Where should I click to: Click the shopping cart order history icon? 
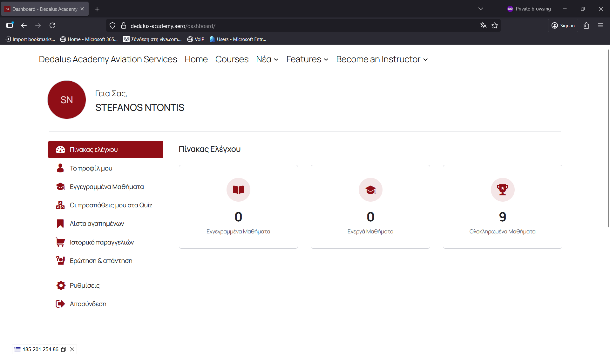[60, 242]
